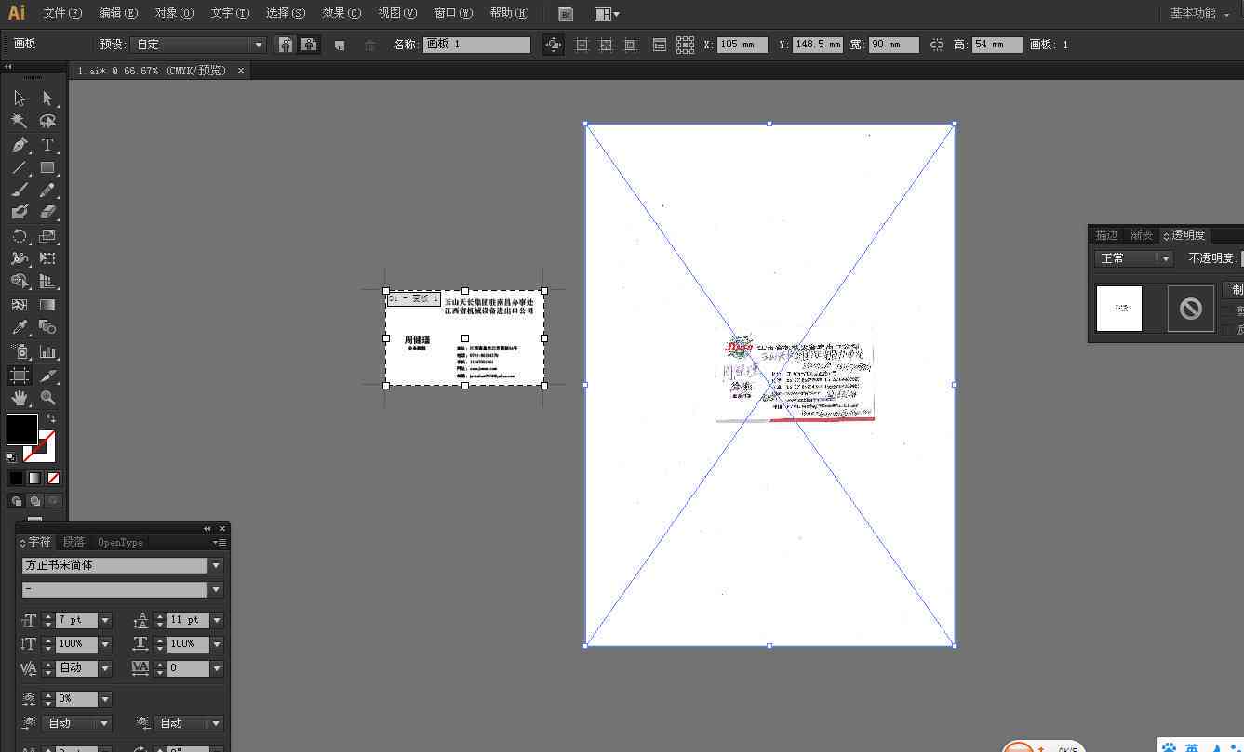The height and width of the screenshot is (752, 1244).
Task: Select the Lasso tool
Action: [x=47, y=122]
